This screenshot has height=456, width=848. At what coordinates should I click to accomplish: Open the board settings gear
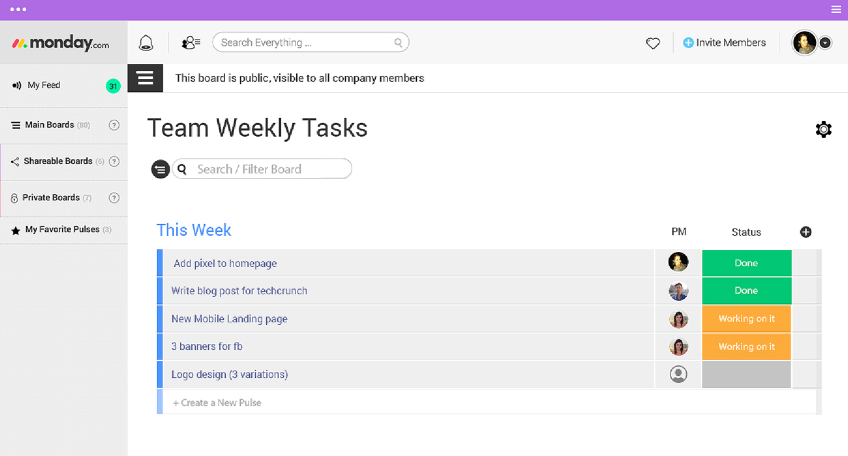[x=823, y=128]
